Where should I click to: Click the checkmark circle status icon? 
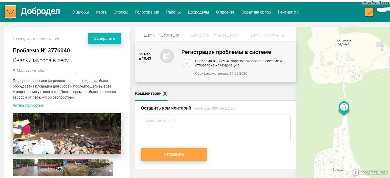tap(187, 63)
